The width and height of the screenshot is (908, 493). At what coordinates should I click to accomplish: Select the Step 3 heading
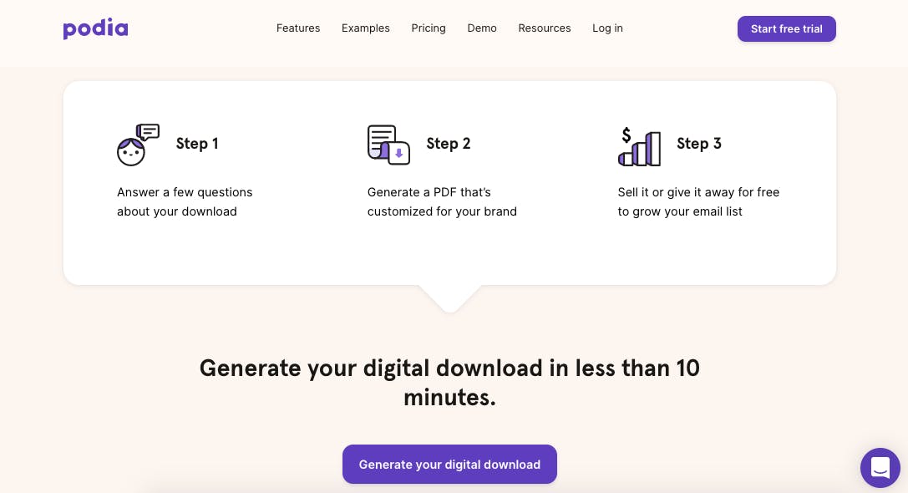click(699, 143)
